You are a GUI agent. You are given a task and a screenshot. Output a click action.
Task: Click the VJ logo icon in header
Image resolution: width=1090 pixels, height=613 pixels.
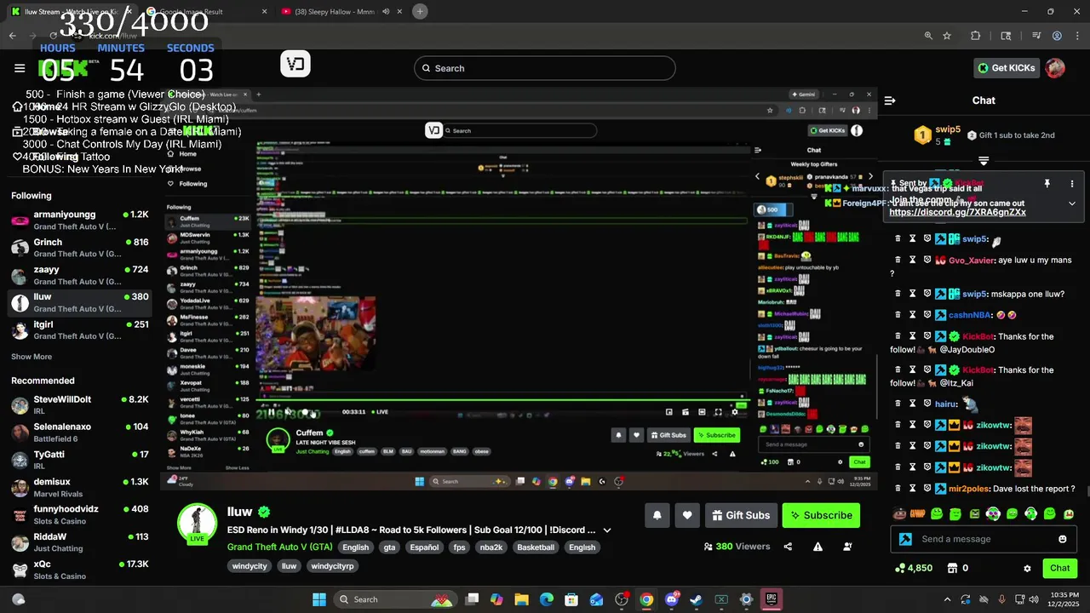point(295,64)
